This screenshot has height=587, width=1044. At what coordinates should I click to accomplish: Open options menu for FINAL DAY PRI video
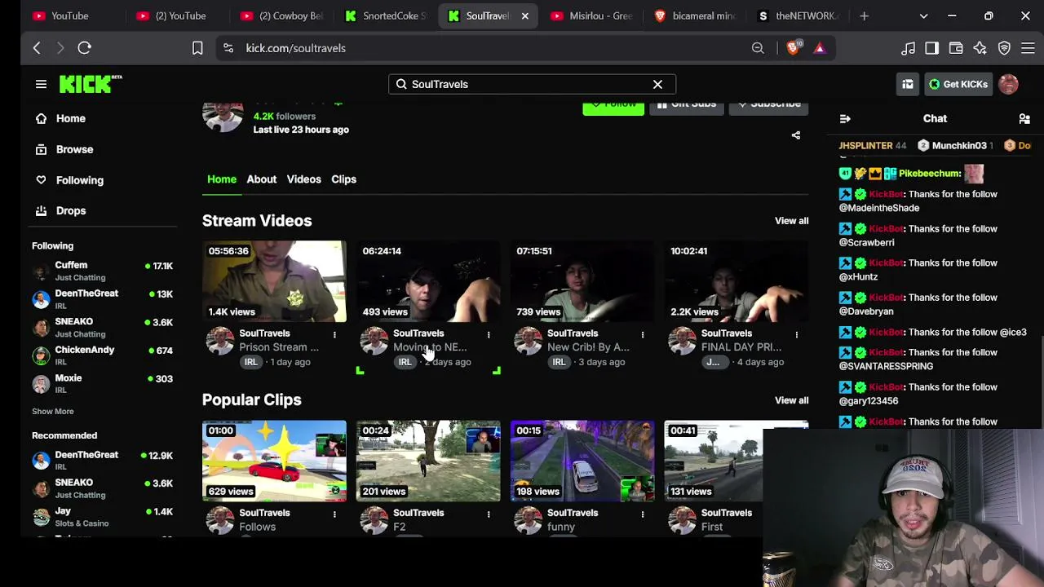(797, 334)
